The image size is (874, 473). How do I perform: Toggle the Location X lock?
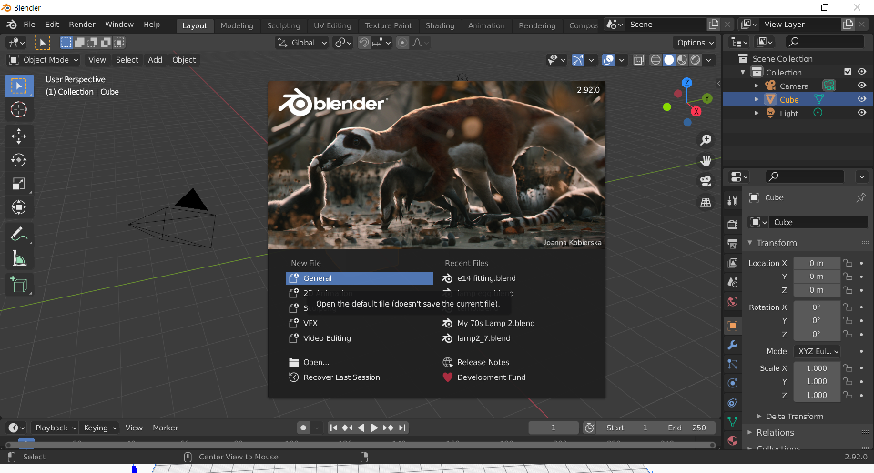pyautogui.click(x=848, y=263)
